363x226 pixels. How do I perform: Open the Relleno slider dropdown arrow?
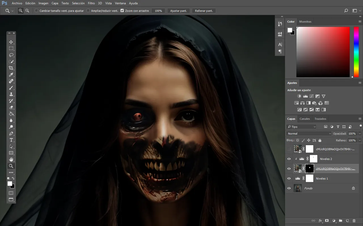[x=360, y=140]
